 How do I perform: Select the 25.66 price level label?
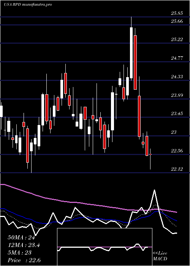coord(177,21)
